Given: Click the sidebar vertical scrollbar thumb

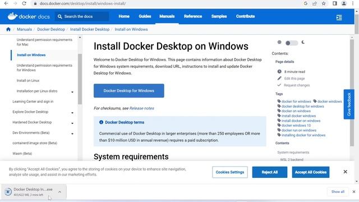Looking at the screenshot, I should pyautogui.click(x=80, y=79).
